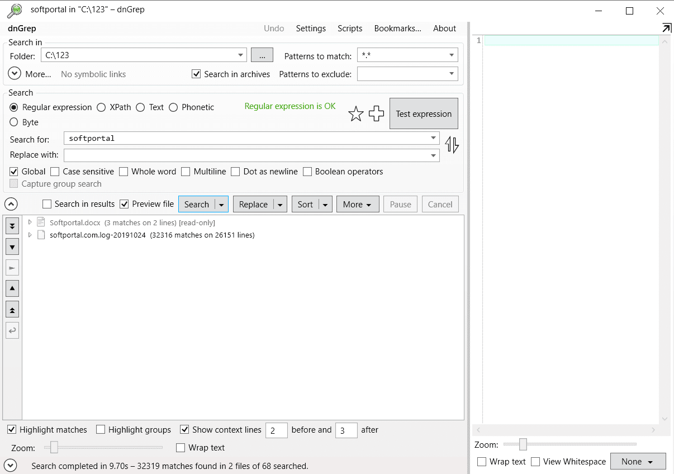Go to previous result up arrow
The width and height of the screenshot is (674, 474).
click(x=12, y=288)
